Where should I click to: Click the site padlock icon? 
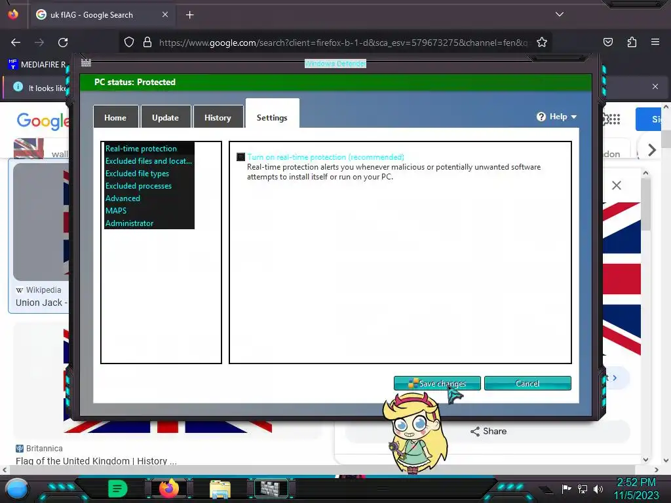[x=147, y=43]
